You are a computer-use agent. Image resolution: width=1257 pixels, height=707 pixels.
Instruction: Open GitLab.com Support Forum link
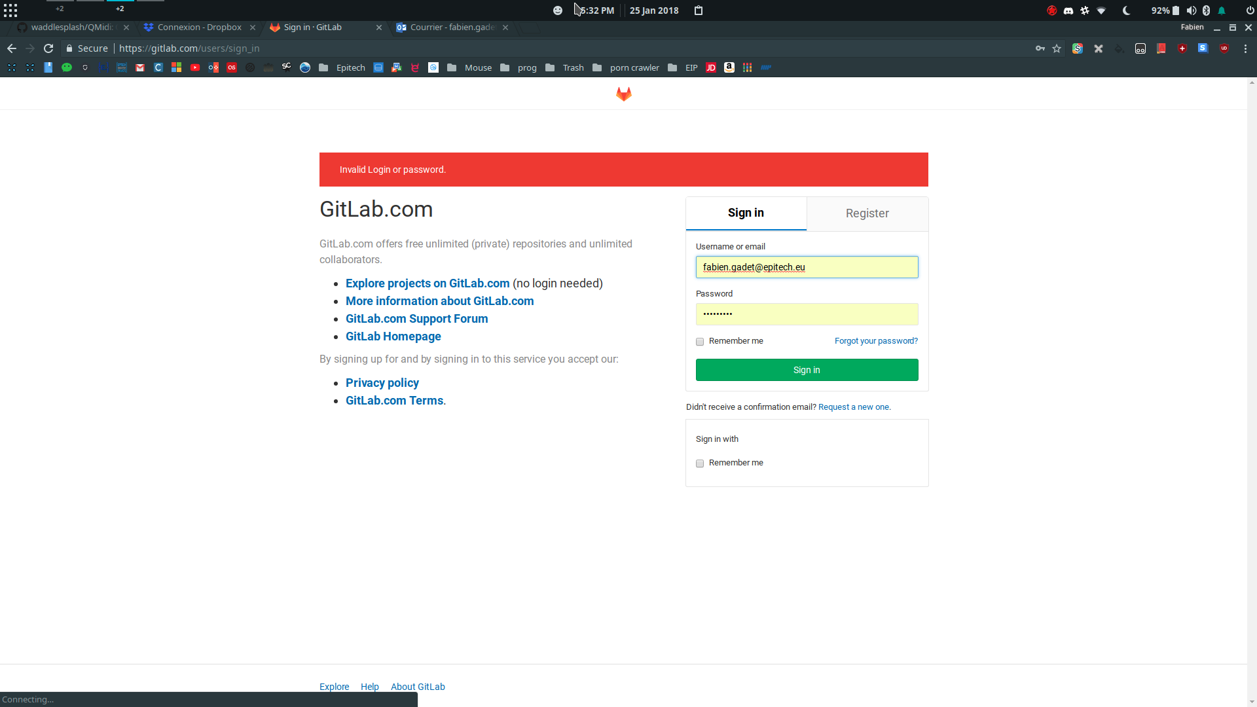pyautogui.click(x=417, y=319)
